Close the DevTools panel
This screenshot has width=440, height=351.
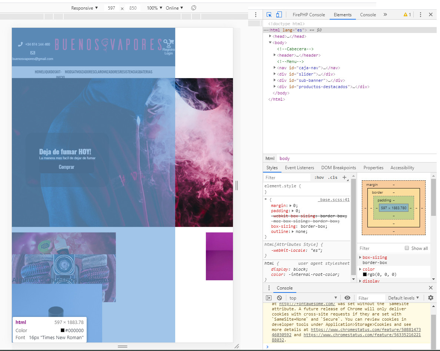coord(431,14)
